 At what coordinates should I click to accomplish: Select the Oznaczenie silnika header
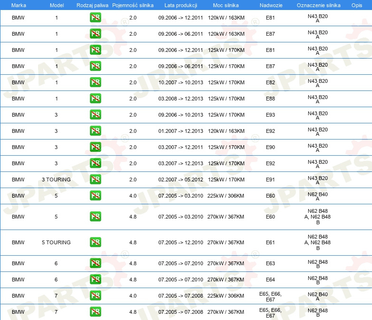tap(319, 5)
